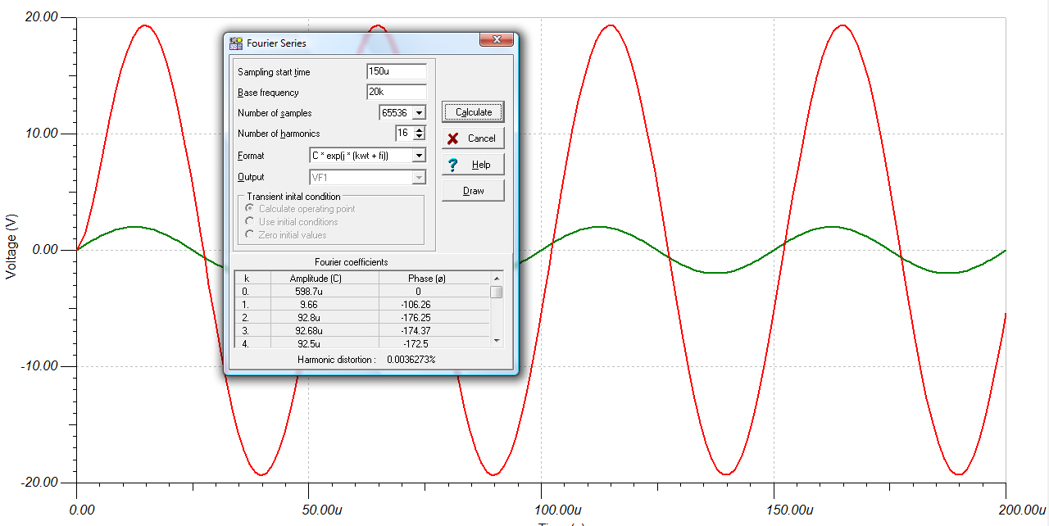Screen dimensions: 1049x526
Task: Open the disabled Output VF1 dropdown
Action: (x=420, y=177)
